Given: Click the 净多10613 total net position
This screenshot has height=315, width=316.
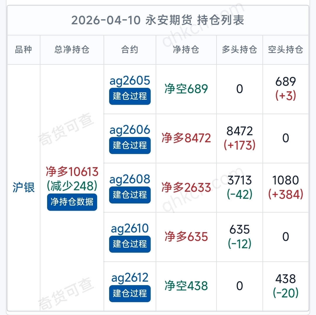Looking at the screenshot, I should (72, 172).
